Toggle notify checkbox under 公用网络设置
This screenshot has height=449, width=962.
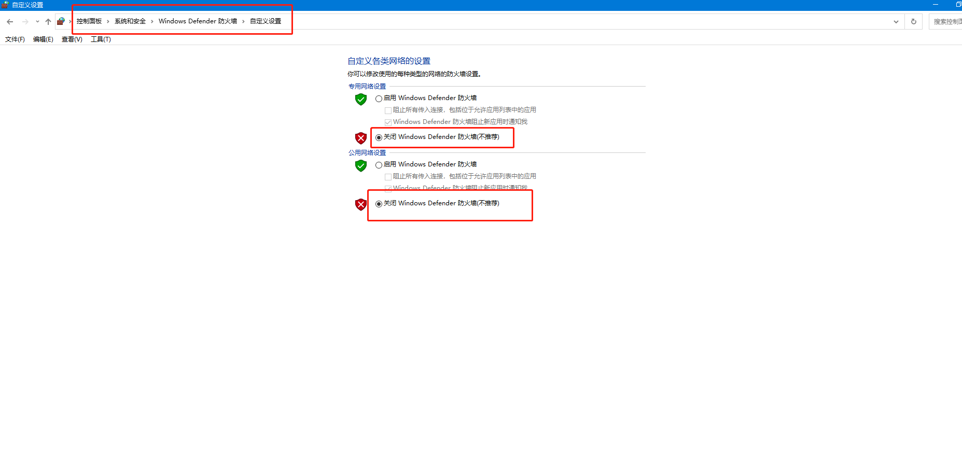pyautogui.click(x=388, y=188)
